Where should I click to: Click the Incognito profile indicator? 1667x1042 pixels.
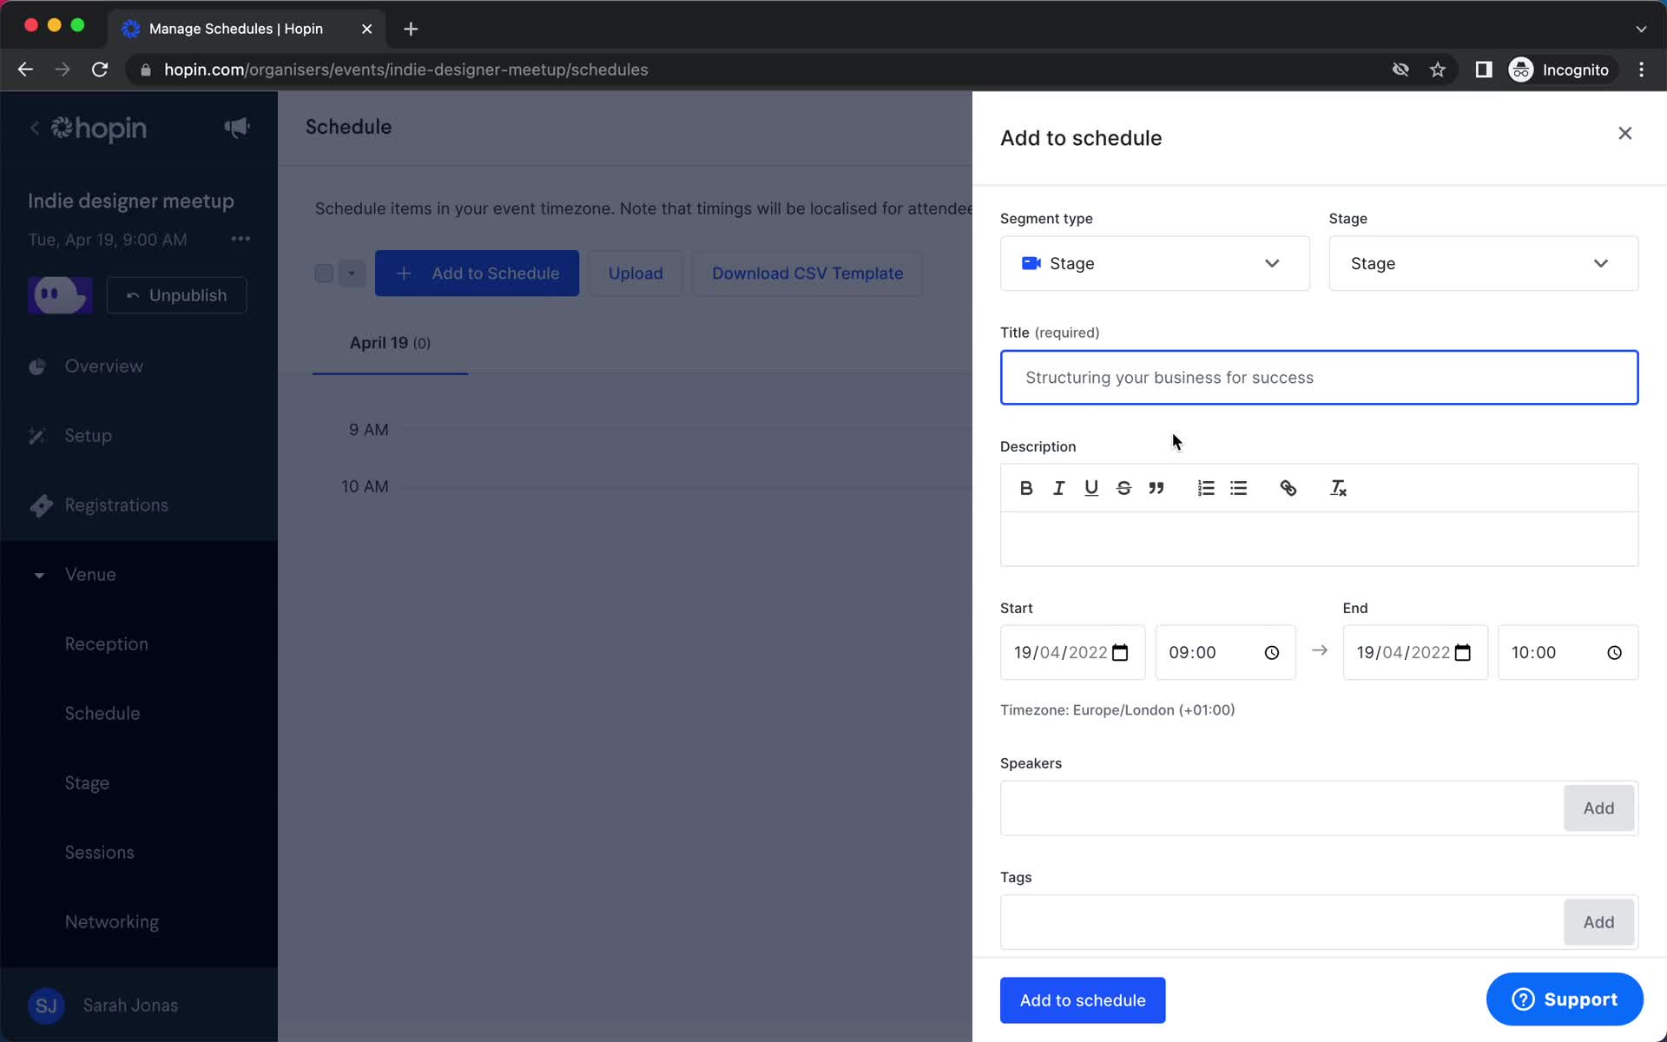point(1560,69)
